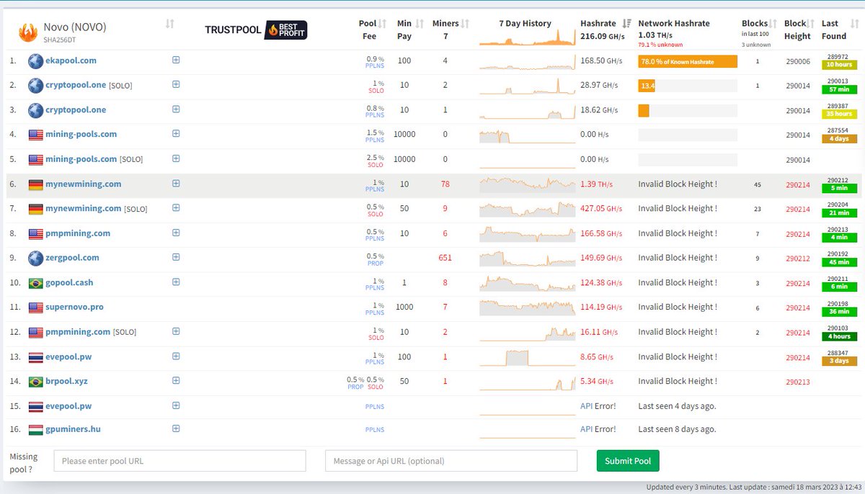Open the mynewmining.com [SOLO] link
865x494 pixels.
84,208
